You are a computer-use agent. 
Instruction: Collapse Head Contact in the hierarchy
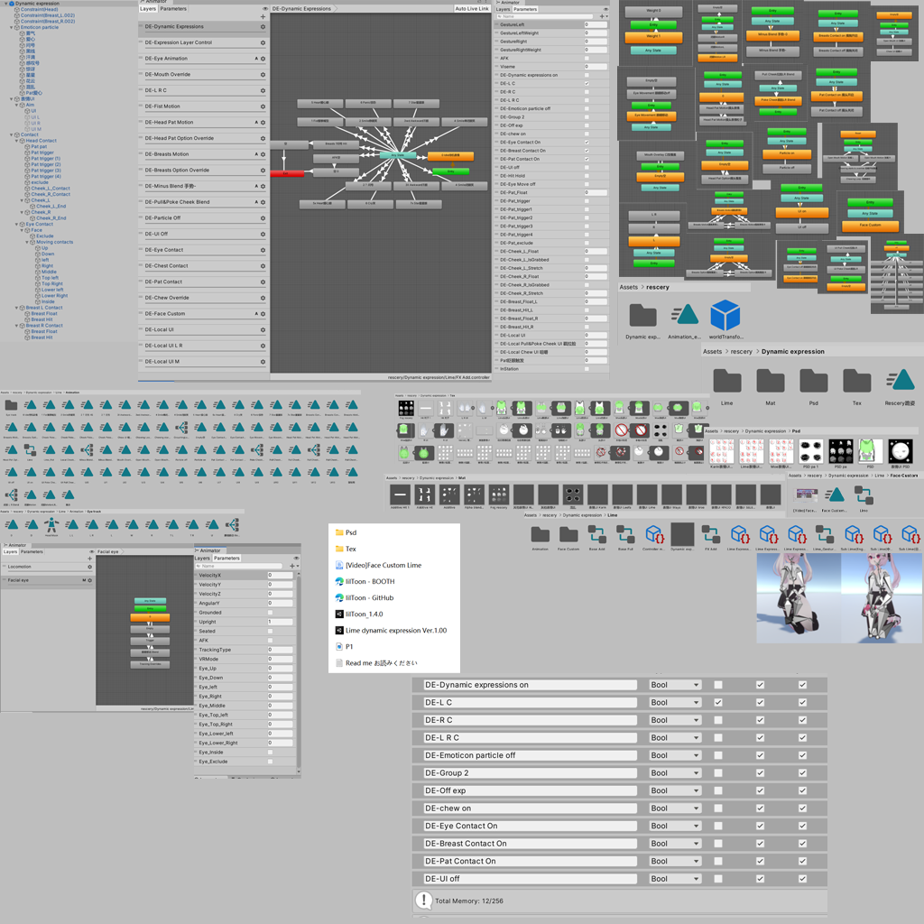16,141
